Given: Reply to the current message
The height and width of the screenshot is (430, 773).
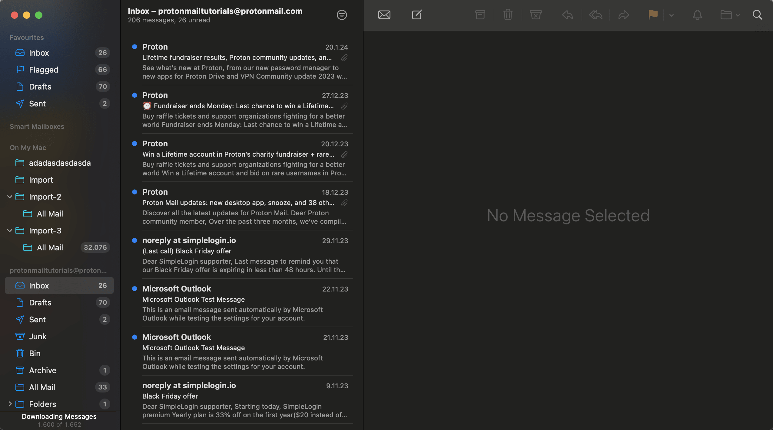Looking at the screenshot, I should (567, 15).
